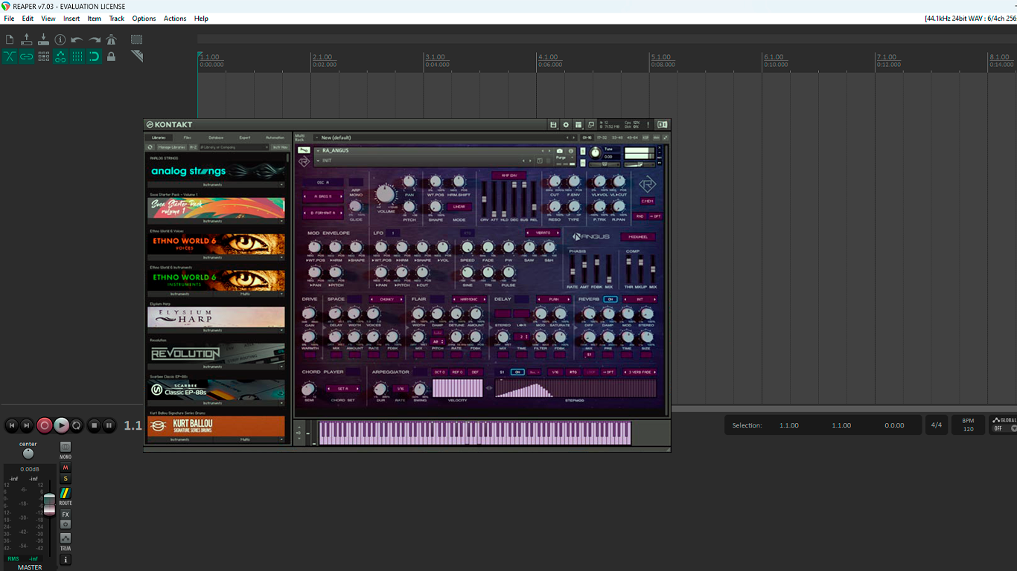Toggle the locking padlock icon

coord(111,57)
